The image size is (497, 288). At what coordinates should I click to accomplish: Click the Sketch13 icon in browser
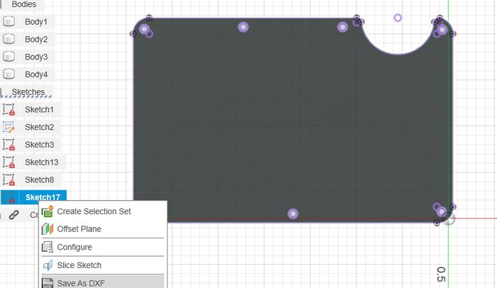pyautogui.click(x=9, y=162)
